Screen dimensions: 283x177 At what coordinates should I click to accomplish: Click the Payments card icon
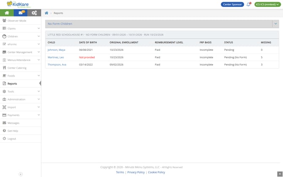click(4, 115)
